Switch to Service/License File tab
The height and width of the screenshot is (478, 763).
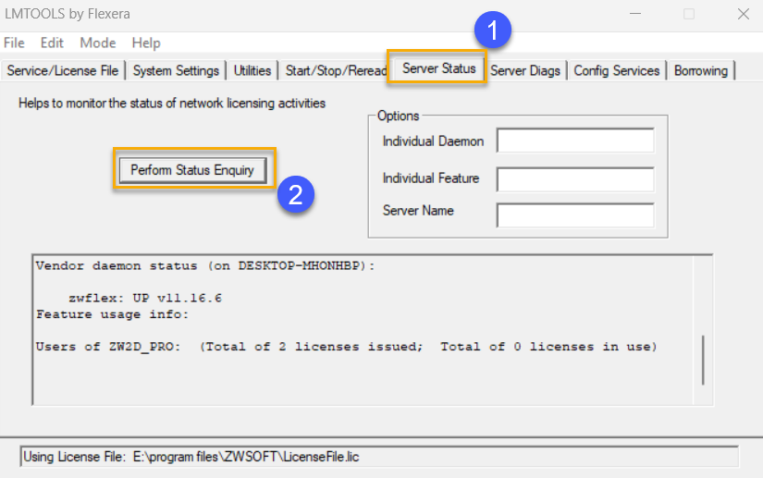pos(63,70)
